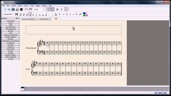Toggle sound on with the speaker button
The height and width of the screenshot is (96, 171).
(x=48, y=10)
